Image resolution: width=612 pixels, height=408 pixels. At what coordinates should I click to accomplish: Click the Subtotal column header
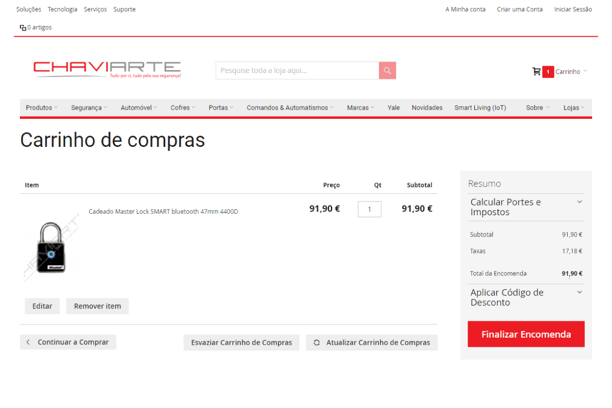coord(420,185)
